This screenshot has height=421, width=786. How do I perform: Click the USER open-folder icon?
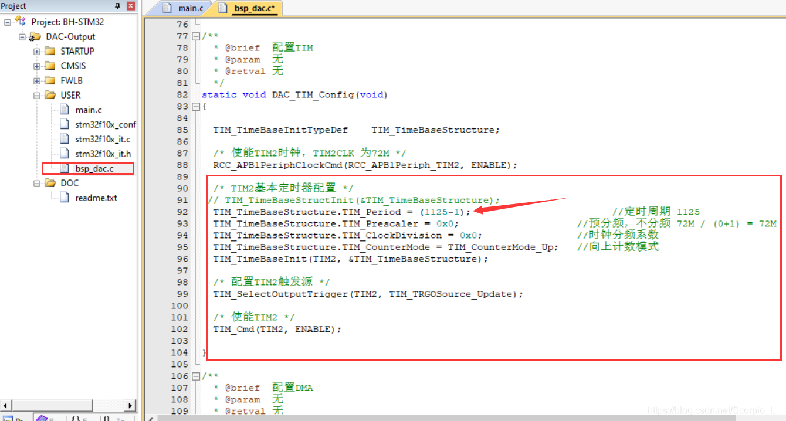[50, 95]
